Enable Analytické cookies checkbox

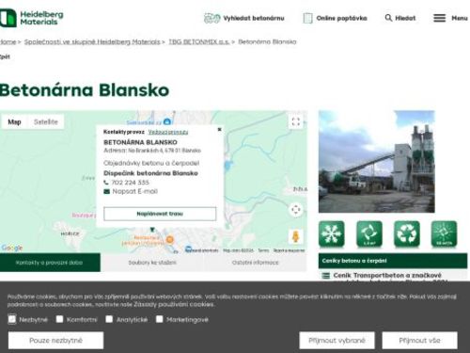tap(109, 319)
